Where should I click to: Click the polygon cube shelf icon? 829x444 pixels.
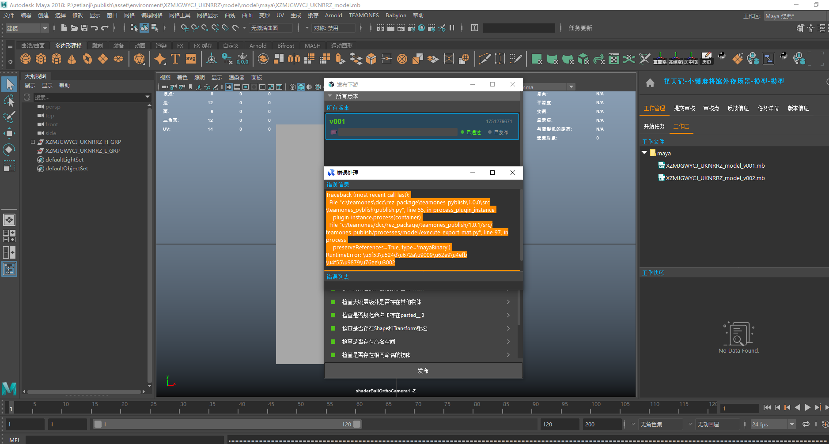click(x=41, y=59)
